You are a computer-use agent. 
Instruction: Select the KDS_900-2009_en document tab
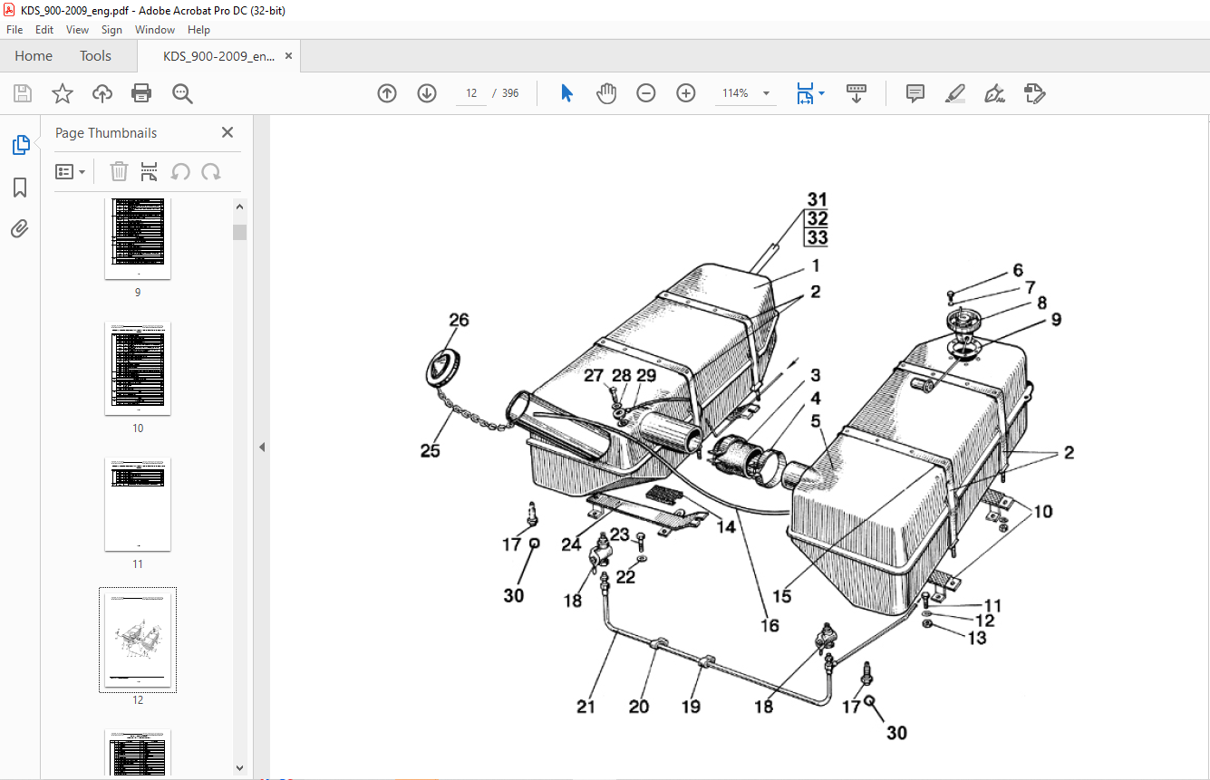tap(218, 56)
